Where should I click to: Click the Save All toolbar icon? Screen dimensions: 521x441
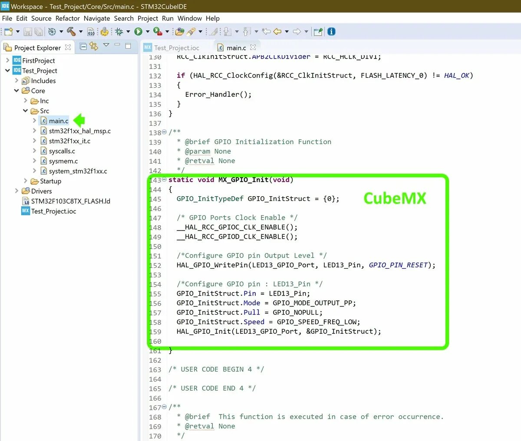(39, 32)
